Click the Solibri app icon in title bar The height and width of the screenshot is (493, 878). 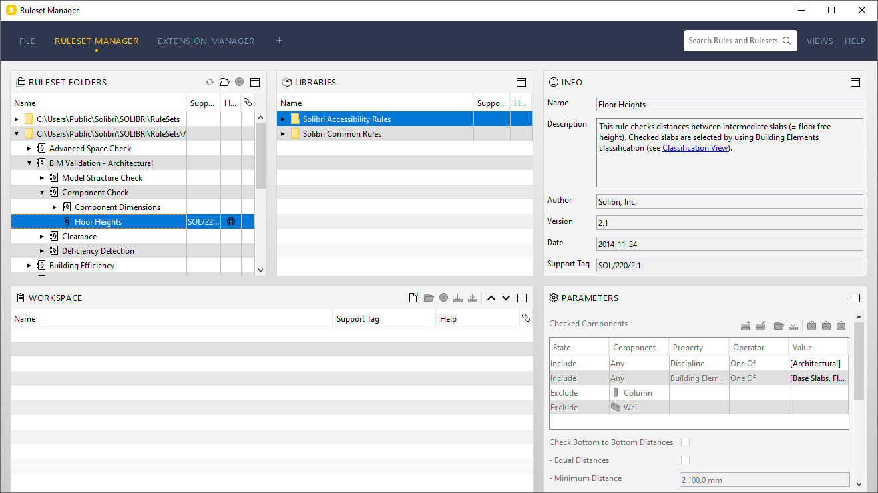coord(11,10)
